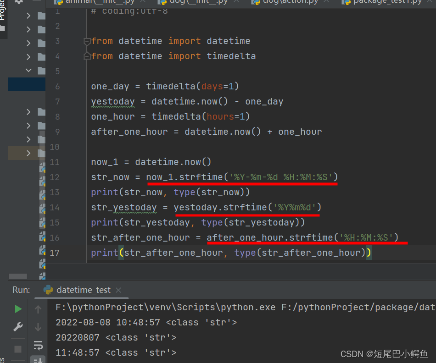Screen dimensions: 436x363
Task: Rerun the datetime_test script via green arrow
Action: click(x=17, y=309)
